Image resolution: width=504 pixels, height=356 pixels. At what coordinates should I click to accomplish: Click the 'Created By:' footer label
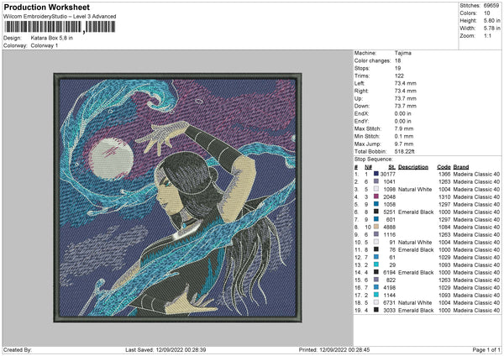[18, 349]
